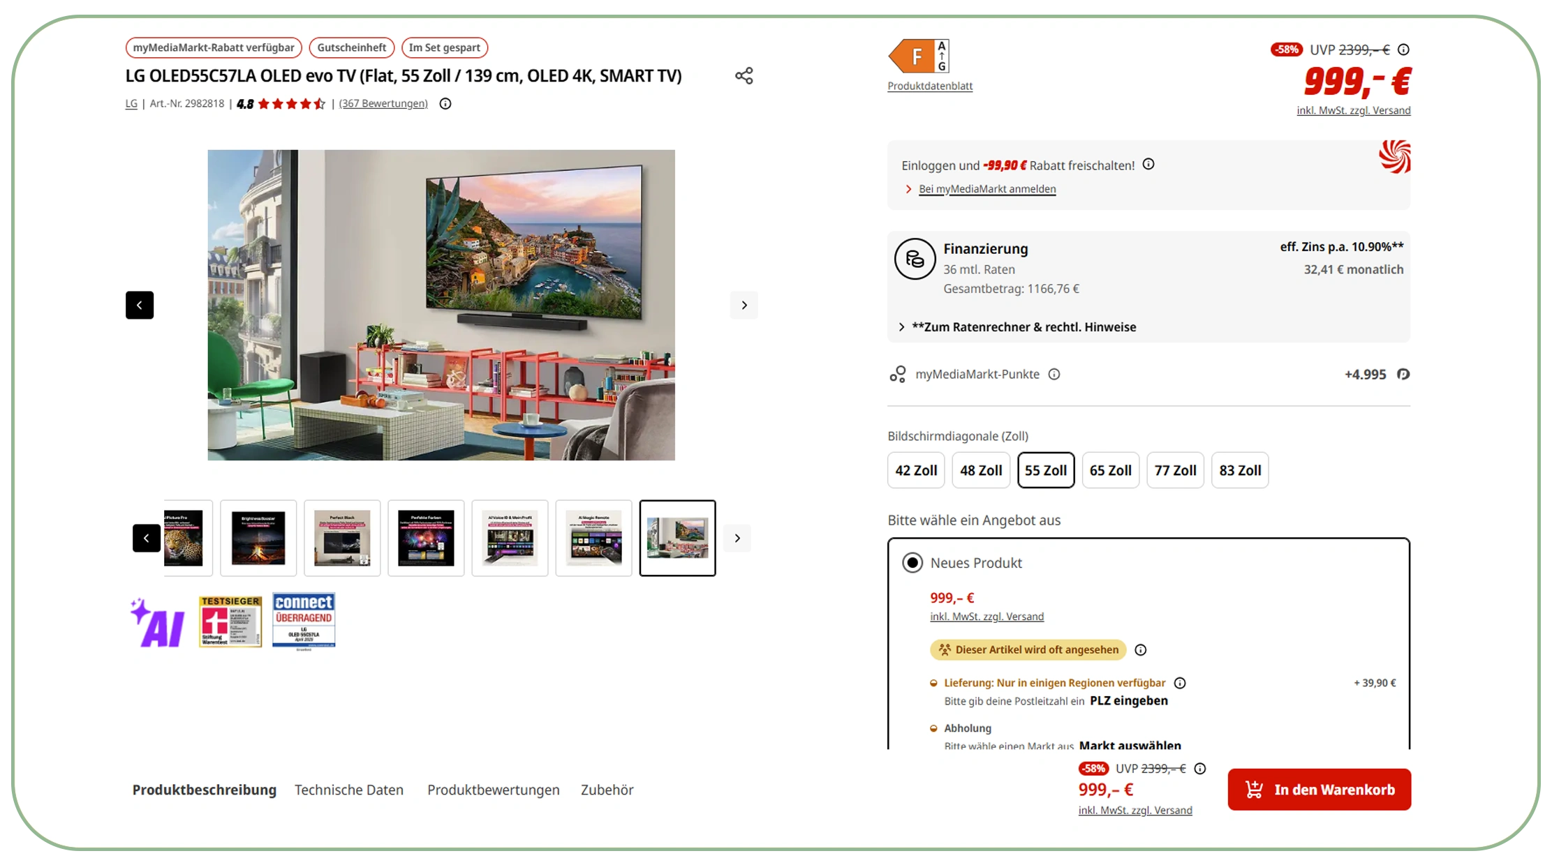Move thumbnail strip back with left arrow
The height and width of the screenshot is (865, 1552).
[x=147, y=538]
